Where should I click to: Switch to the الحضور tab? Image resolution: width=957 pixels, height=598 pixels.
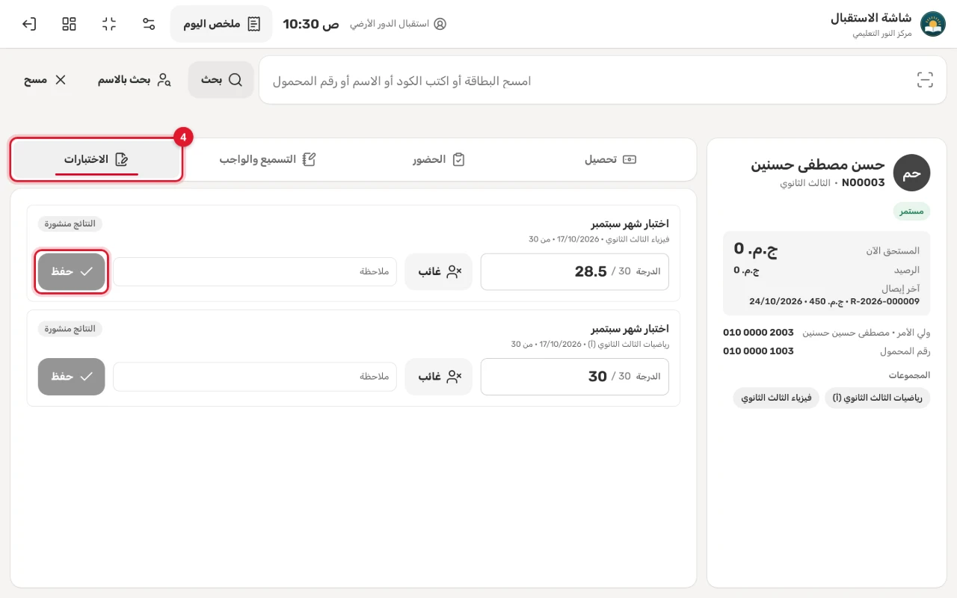pyautogui.click(x=440, y=159)
